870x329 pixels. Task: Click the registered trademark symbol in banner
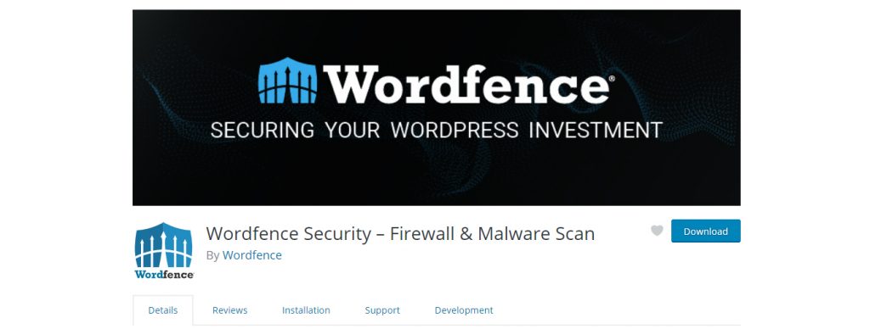click(x=612, y=79)
